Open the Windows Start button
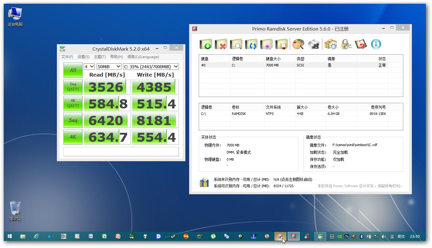 click(10, 236)
